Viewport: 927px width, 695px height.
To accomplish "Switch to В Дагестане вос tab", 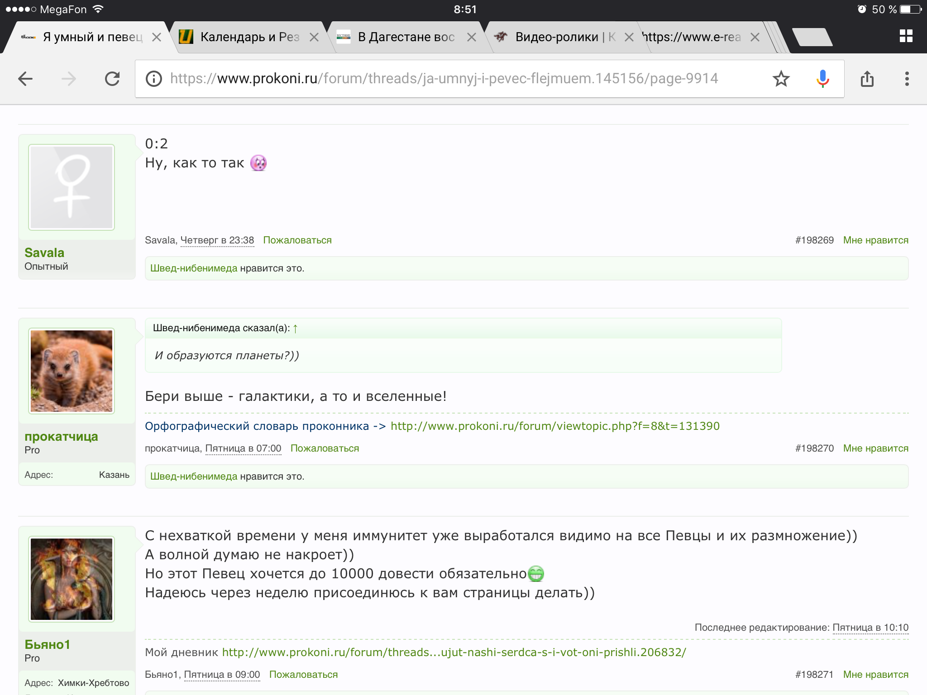I will (x=406, y=37).
